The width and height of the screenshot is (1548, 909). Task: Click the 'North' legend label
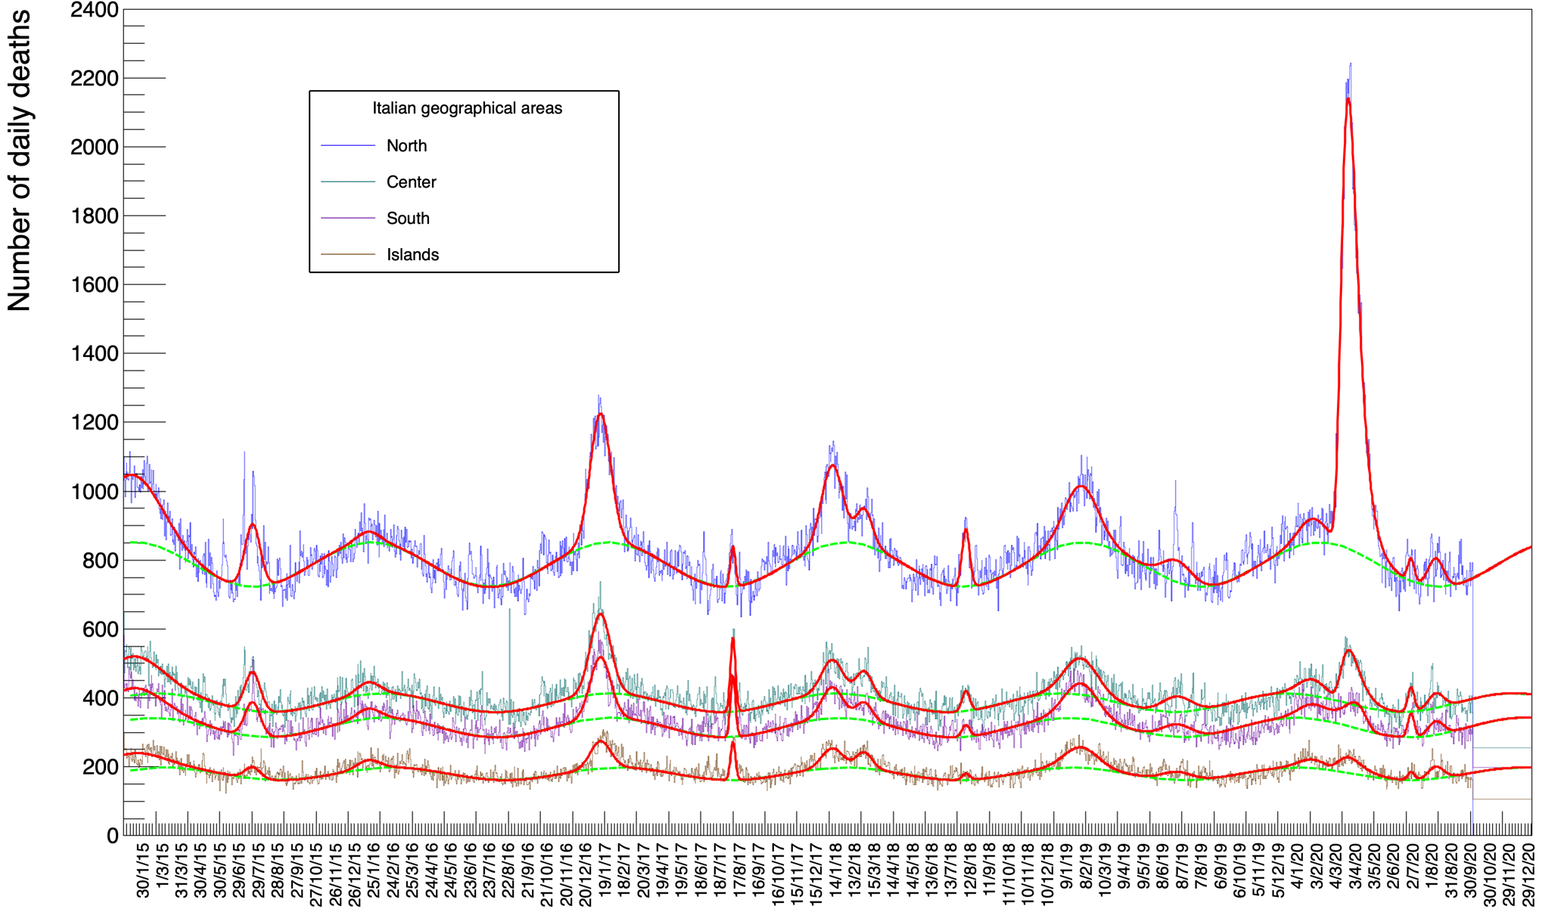[x=406, y=146]
